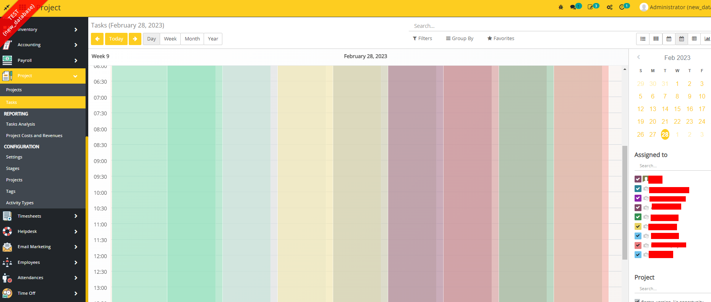The image size is (711, 302).
Task: Open Tasks Analysis report
Action: coord(21,124)
